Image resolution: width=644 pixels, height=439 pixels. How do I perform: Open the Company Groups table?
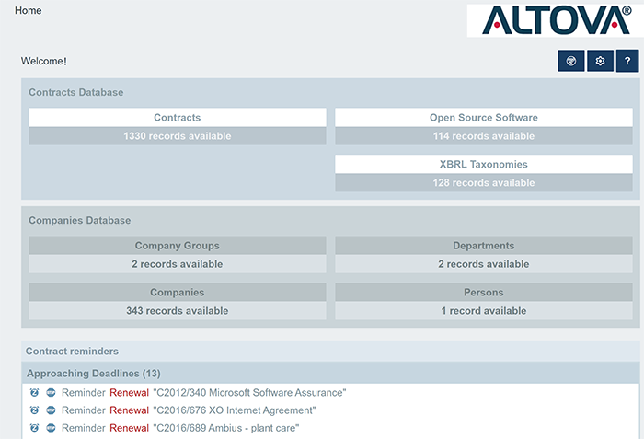tap(177, 246)
